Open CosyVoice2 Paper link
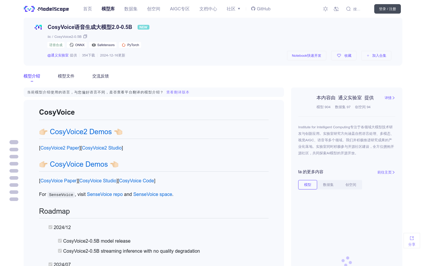The image size is (426, 266). (60, 148)
